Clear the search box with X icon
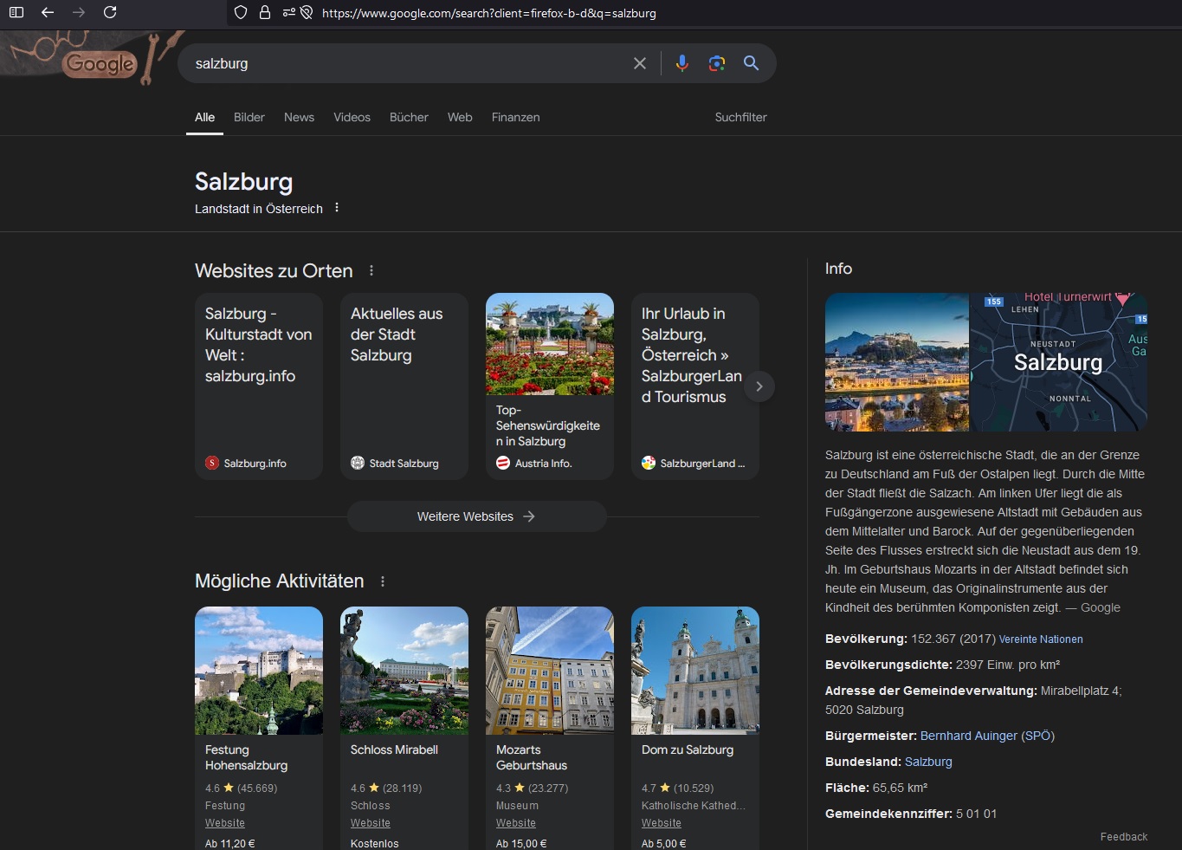1182x850 pixels. tap(640, 63)
